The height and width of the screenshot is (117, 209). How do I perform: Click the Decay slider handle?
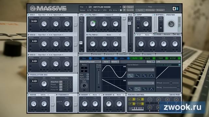[x=178, y=87]
